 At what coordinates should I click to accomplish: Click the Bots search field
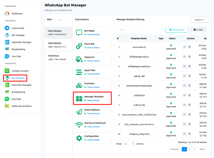pos(62,20)
